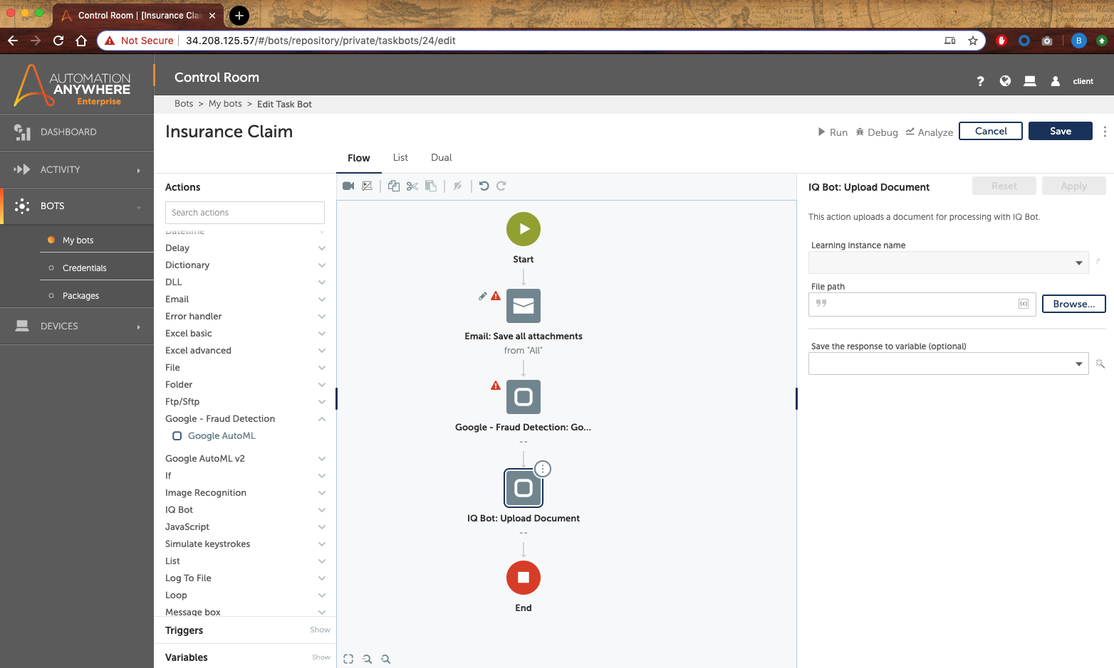The height and width of the screenshot is (668, 1114).
Task: Click zoom to fit icon below canvas
Action: coord(348,659)
